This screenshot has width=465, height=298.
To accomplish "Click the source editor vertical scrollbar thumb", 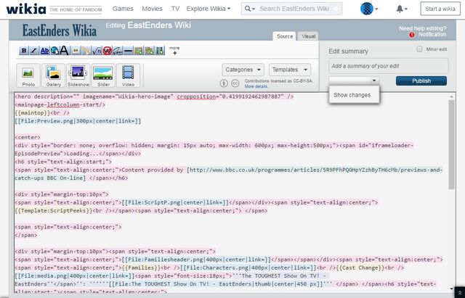I will pos(451,144).
